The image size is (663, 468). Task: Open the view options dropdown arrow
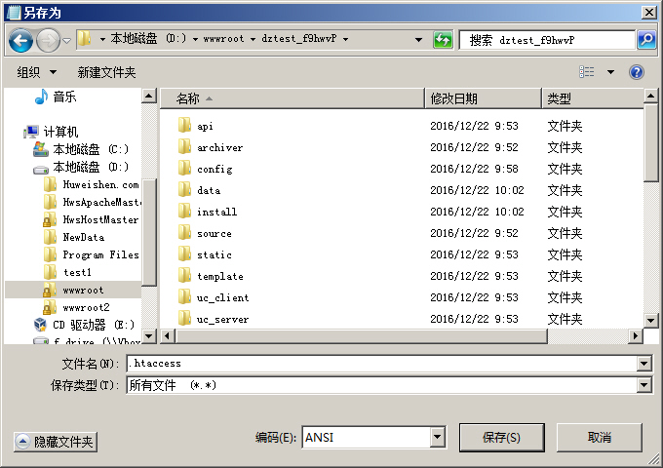[x=610, y=72]
